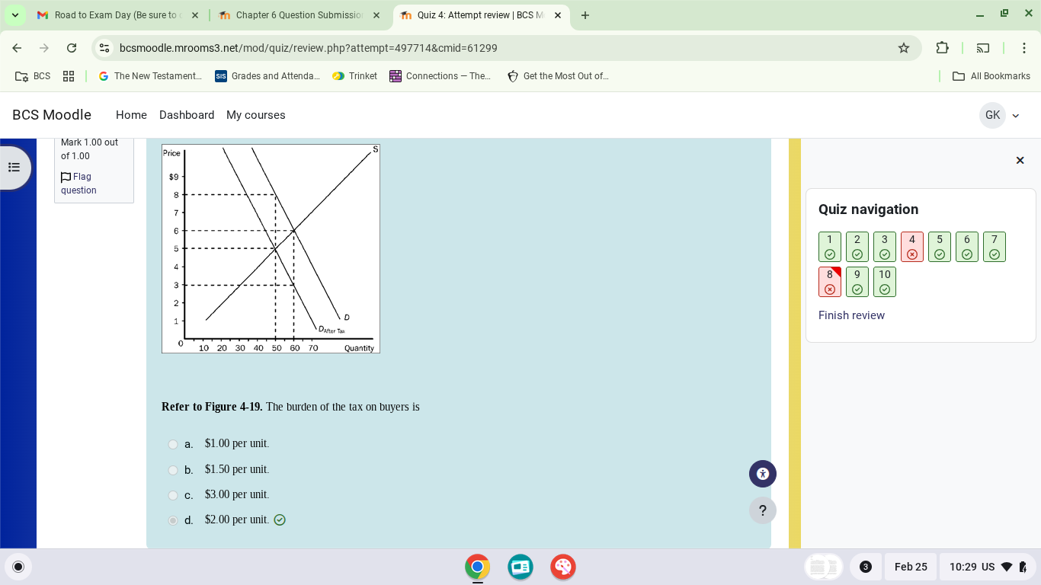Bookmark this page with the star icon
1041x585 pixels.
903,47
